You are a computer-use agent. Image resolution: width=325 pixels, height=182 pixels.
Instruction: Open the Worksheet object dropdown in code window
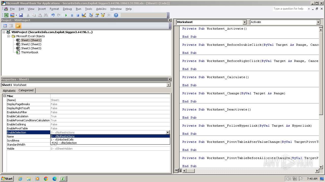[x=245, y=22]
